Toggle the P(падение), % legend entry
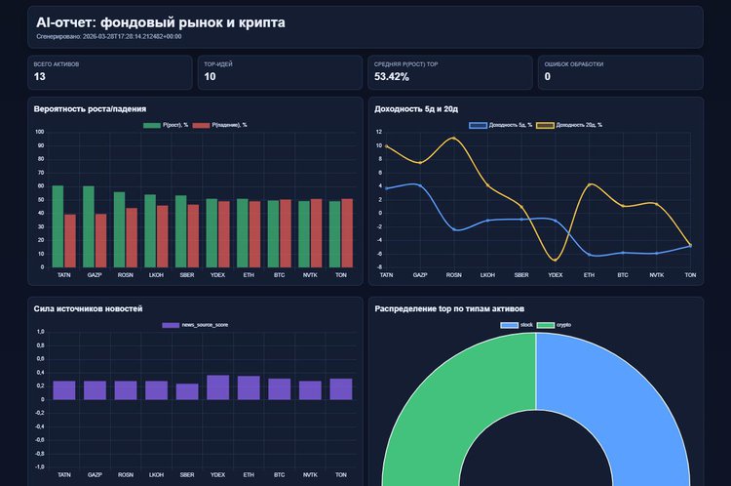 coord(220,125)
